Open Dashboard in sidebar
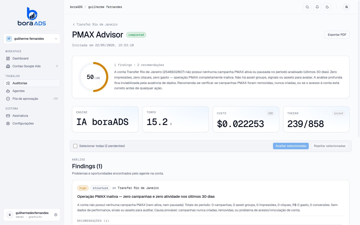360x225 pixels. [32, 58]
